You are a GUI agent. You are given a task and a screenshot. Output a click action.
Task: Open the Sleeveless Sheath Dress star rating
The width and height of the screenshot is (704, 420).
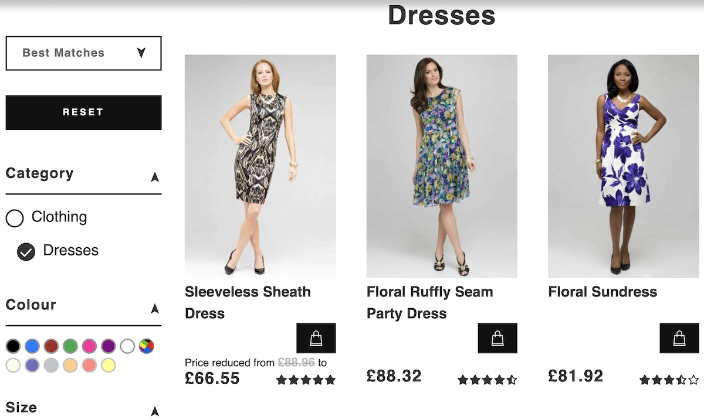(x=306, y=380)
